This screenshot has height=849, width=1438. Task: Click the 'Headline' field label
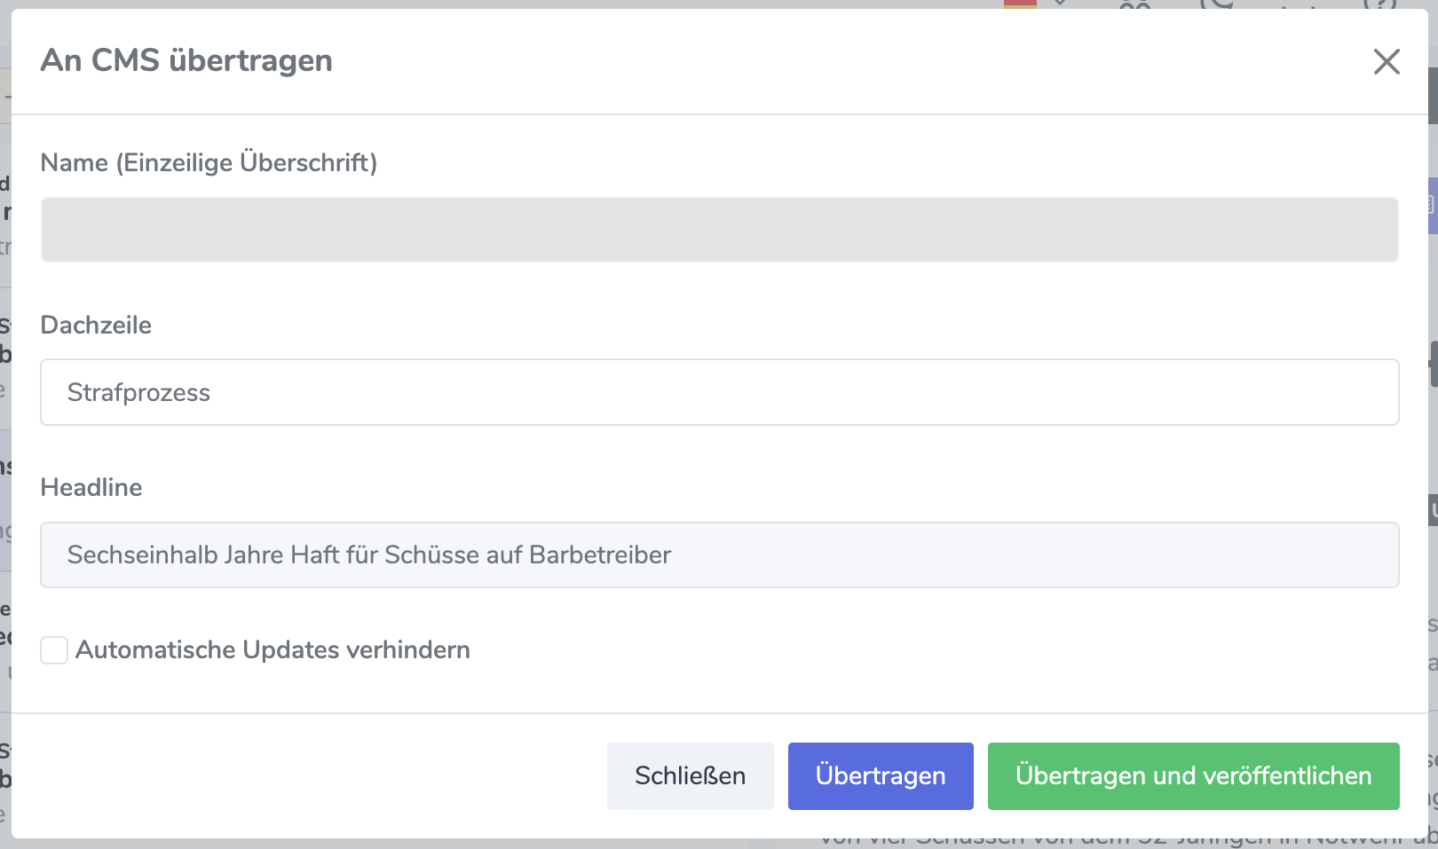(91, 487)
